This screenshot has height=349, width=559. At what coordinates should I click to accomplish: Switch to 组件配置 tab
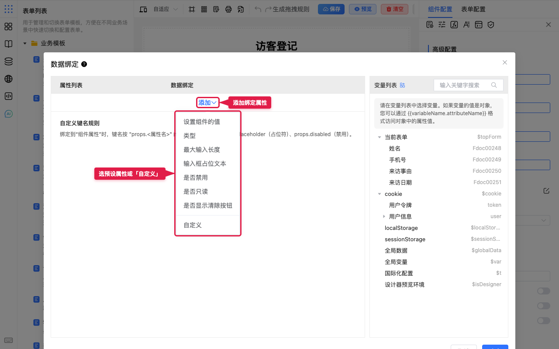pyautogui.click(x=440, y=9)
